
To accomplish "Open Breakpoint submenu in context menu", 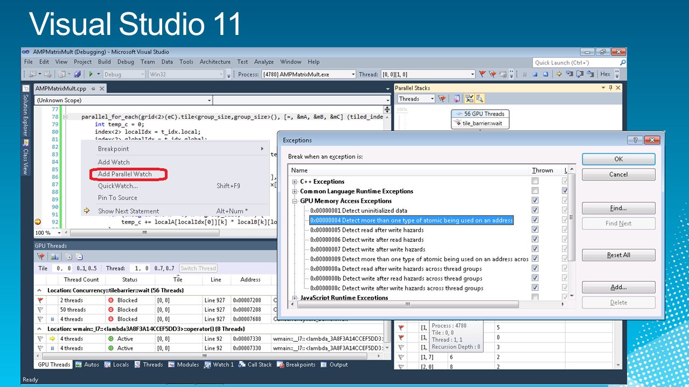I will coord(175,149).
